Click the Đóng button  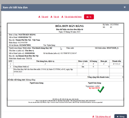[x=120, y=116]
